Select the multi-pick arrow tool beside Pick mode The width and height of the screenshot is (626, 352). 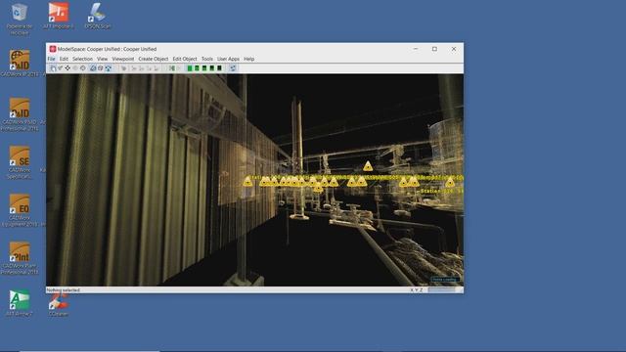click(61, 68)
